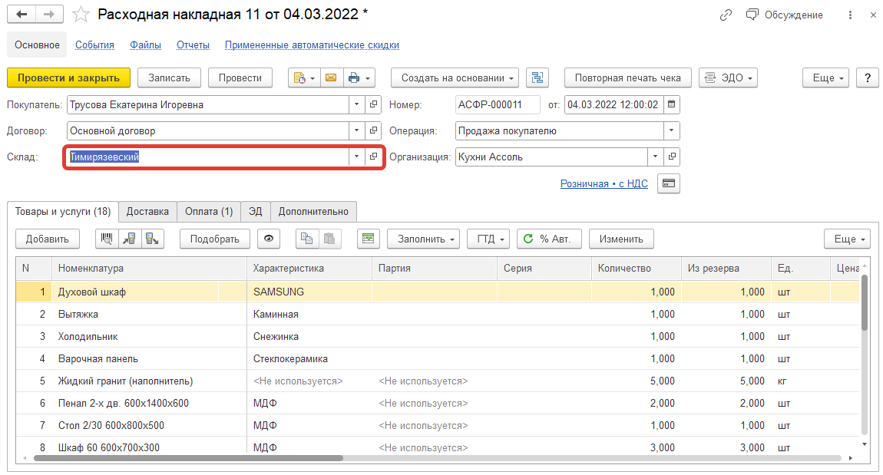Copy link to document via chain icon
Image resolution: width=883 pixels, height=475 pixels.
(726, 15)
